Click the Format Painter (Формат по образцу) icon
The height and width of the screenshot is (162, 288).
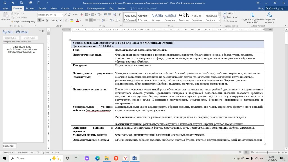(x=12, y=22)
